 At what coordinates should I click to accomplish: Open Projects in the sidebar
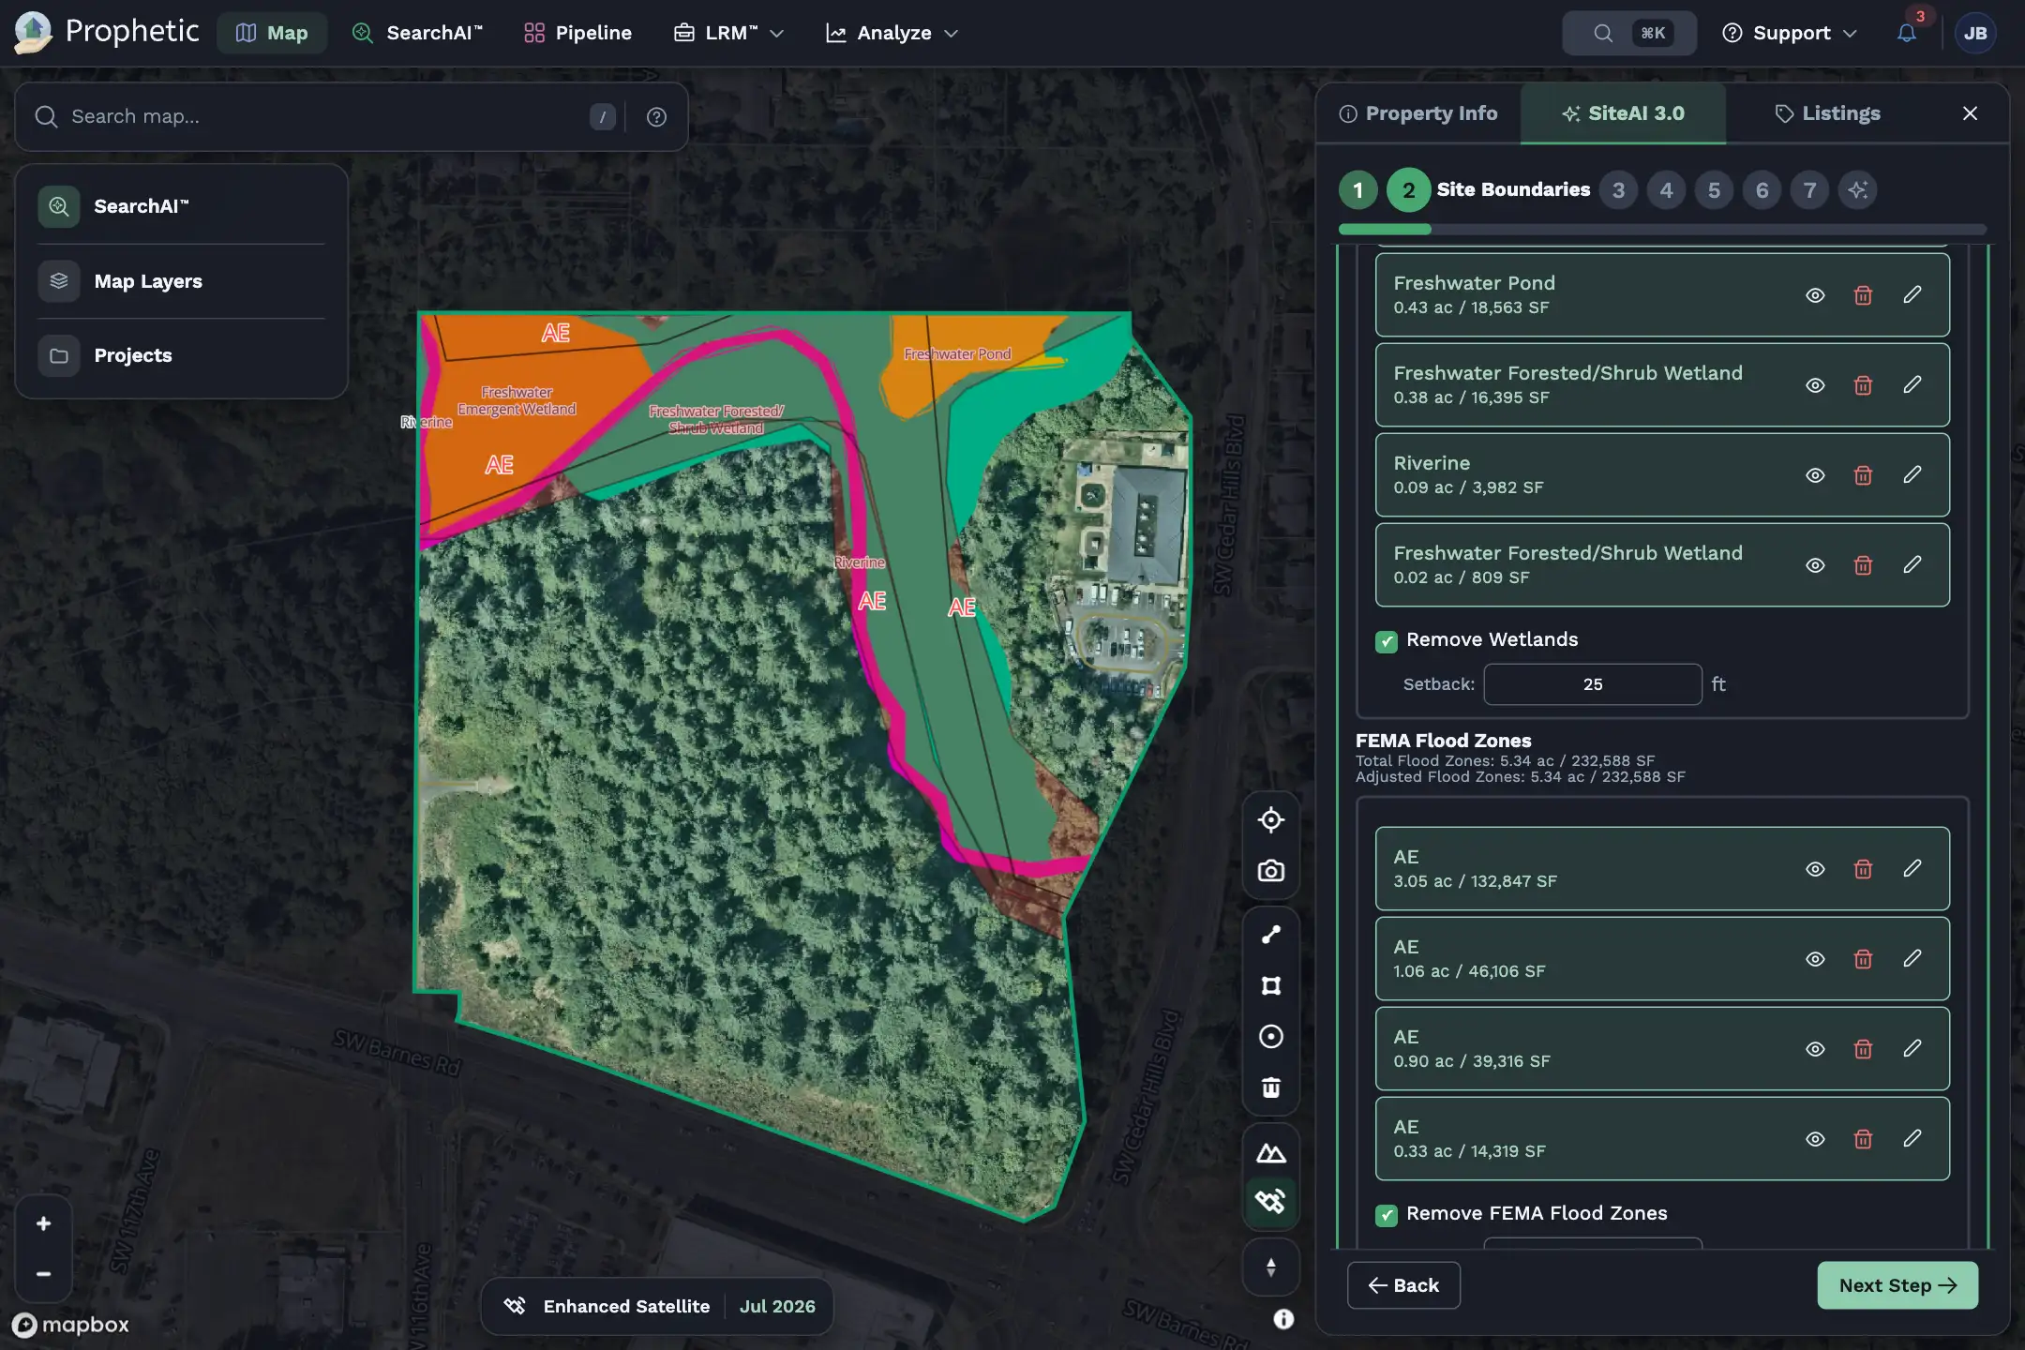point(182,356)
